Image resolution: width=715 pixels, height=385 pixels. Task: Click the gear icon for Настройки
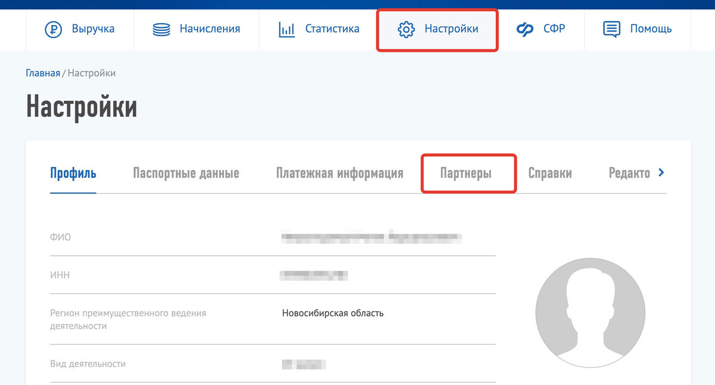click(406, 29)
